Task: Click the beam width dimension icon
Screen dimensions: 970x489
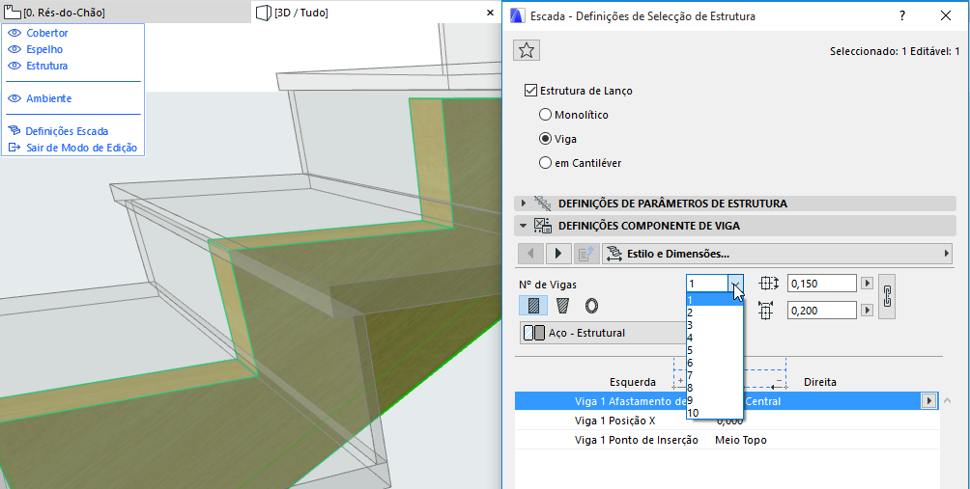Action: [x=768, y=284]
